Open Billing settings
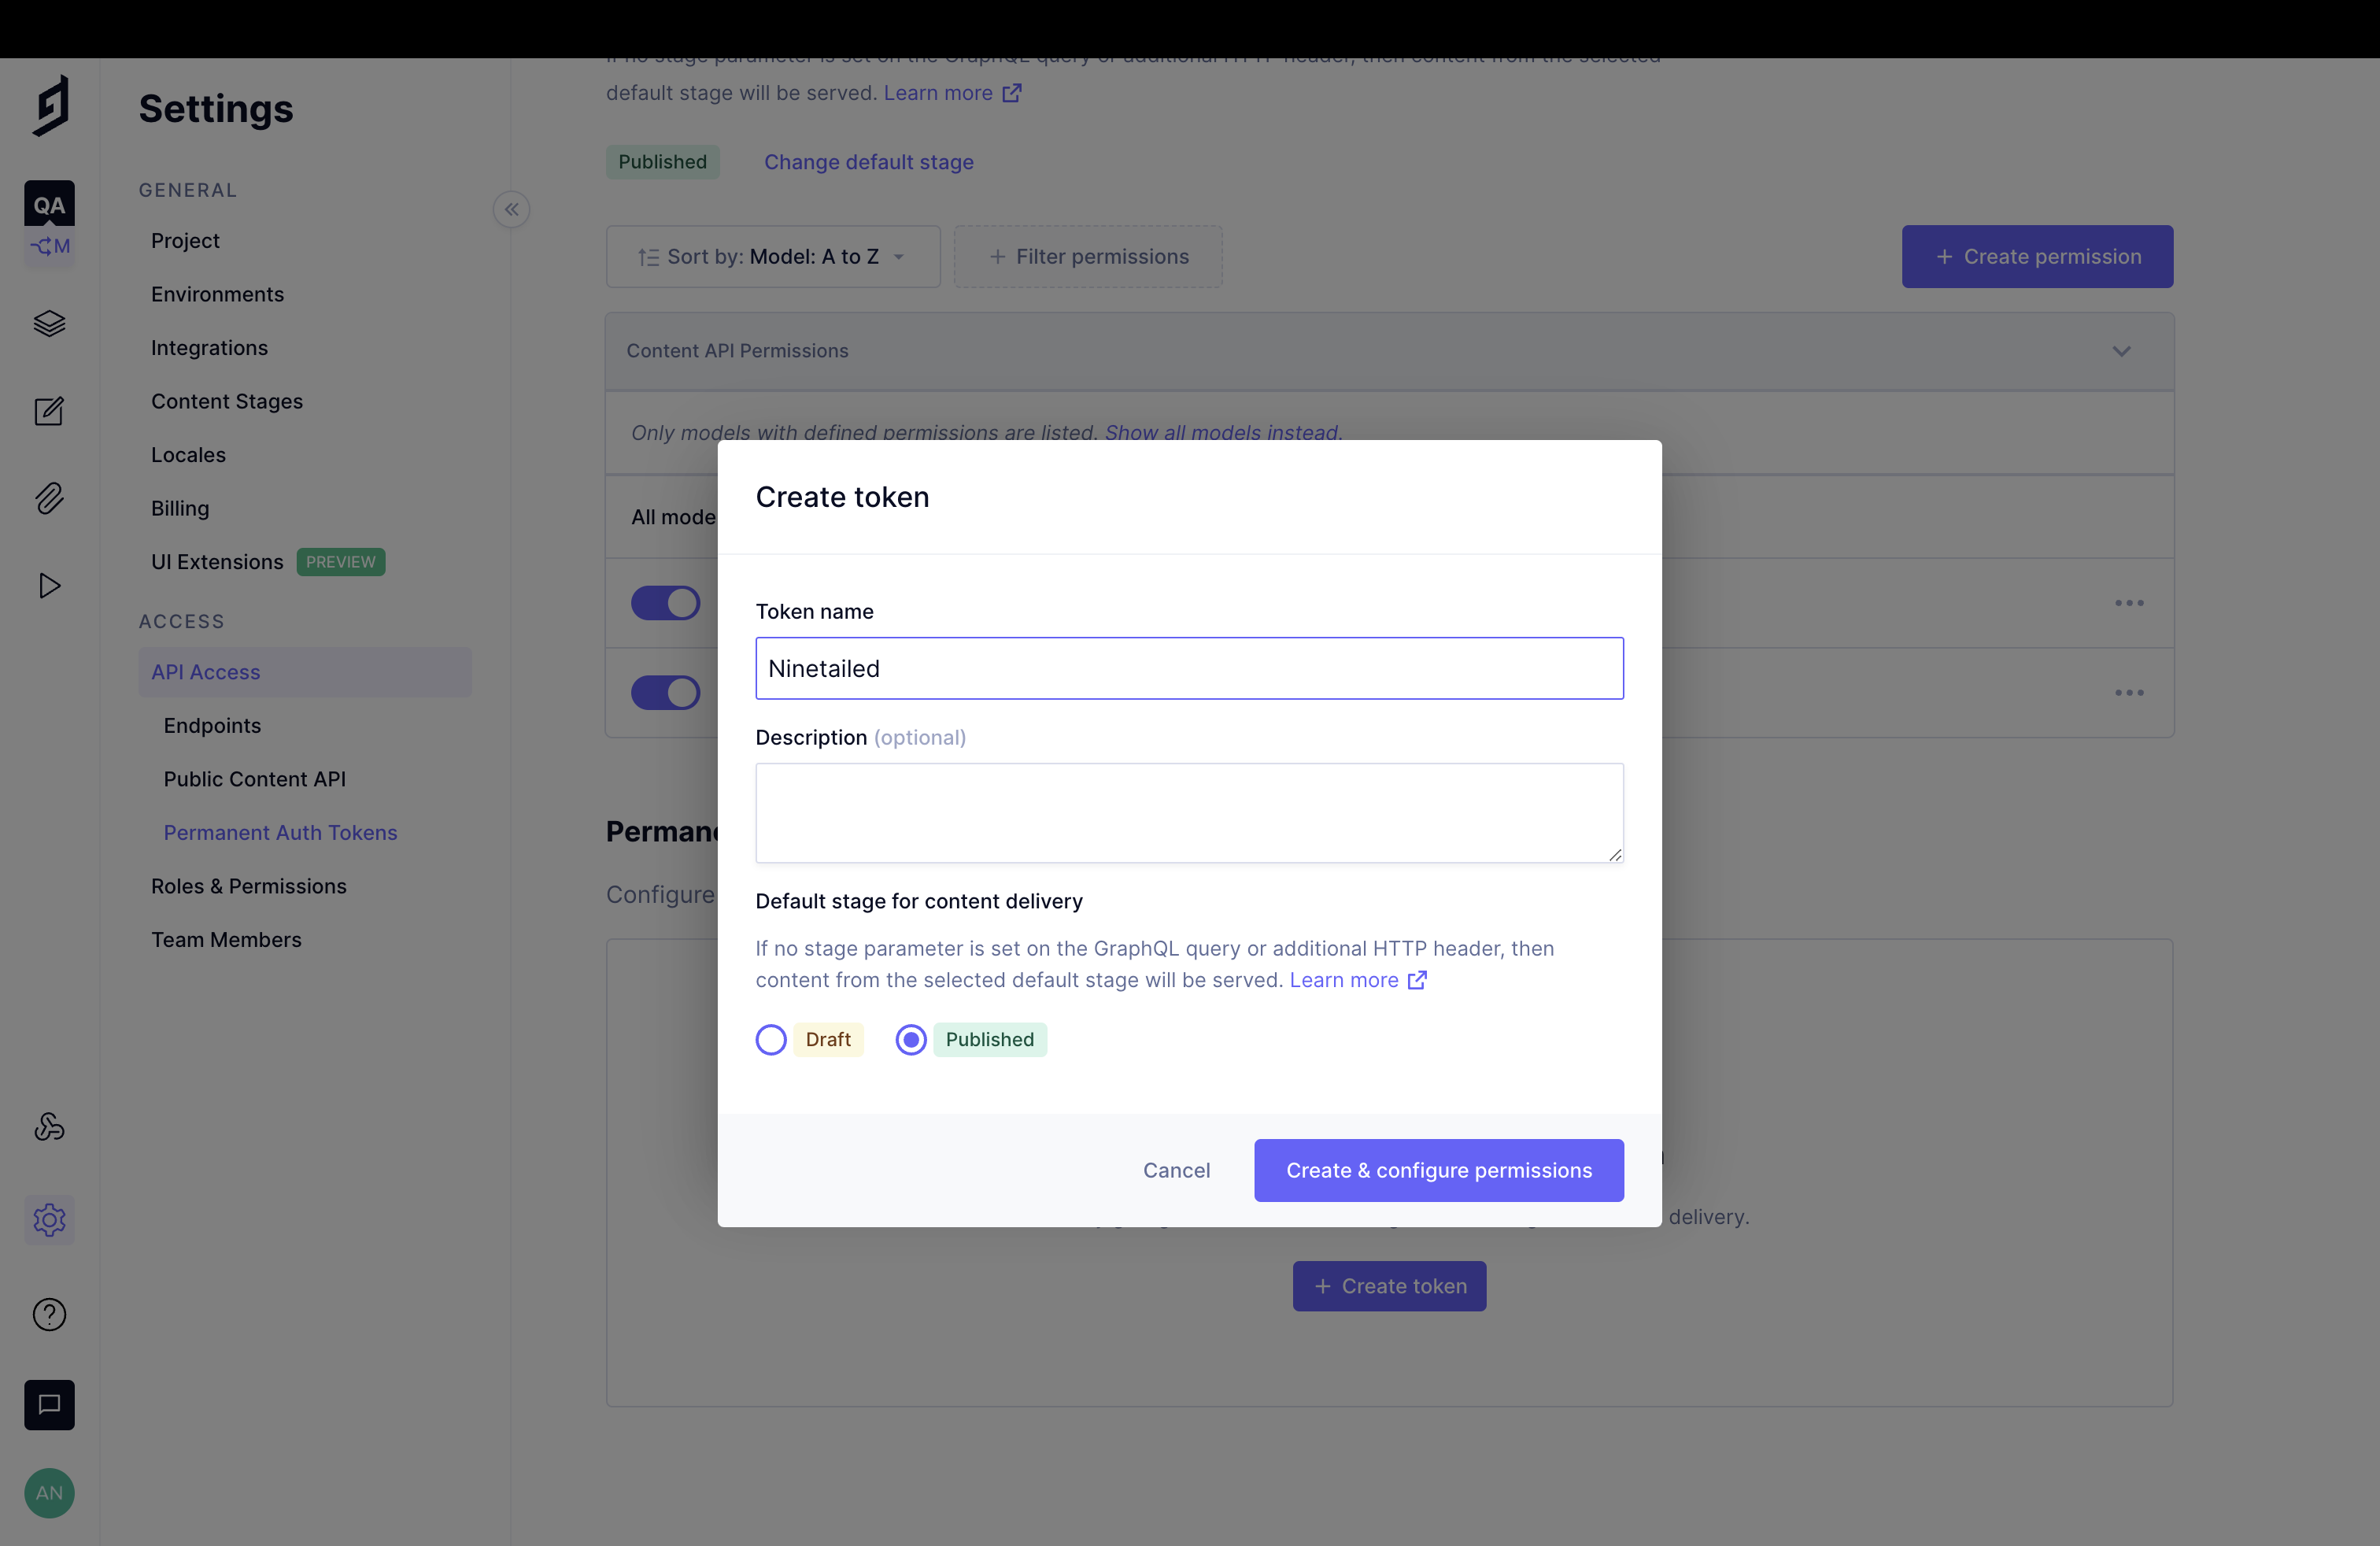2380x1546 pixels. click(180, 509)
